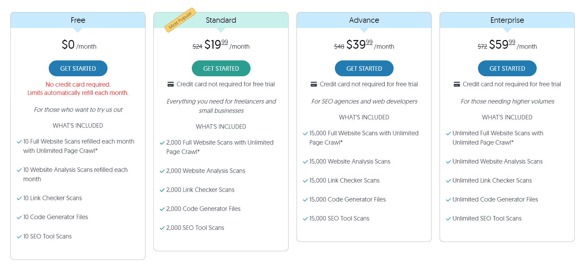Click WHAT'S INCLUDED under the Advance plan

click(x=364, y=117)
